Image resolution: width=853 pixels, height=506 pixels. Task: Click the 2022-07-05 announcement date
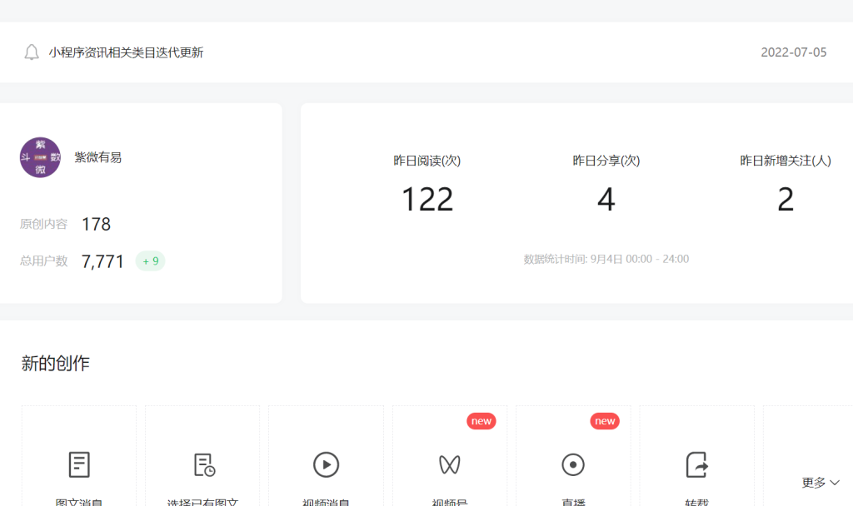pos(793,52)
